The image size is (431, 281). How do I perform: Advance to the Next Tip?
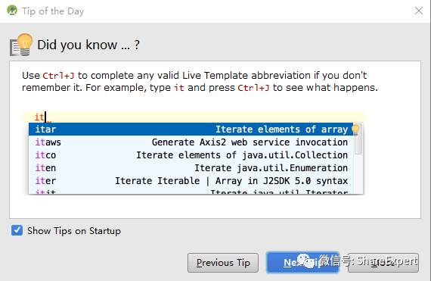[302, 263]
